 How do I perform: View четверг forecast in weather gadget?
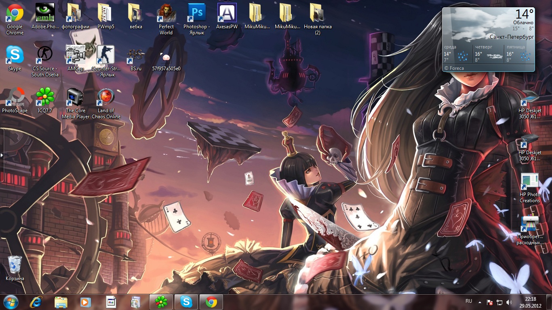coord(489,53)
